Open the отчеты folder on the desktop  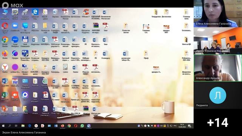click(35, 110)
